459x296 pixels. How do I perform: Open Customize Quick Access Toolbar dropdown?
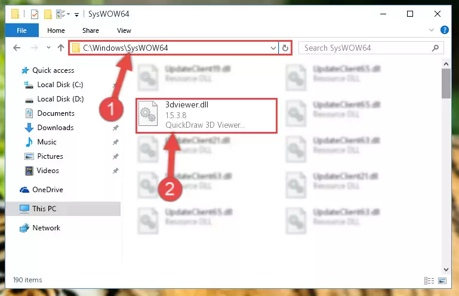(76, 14)
